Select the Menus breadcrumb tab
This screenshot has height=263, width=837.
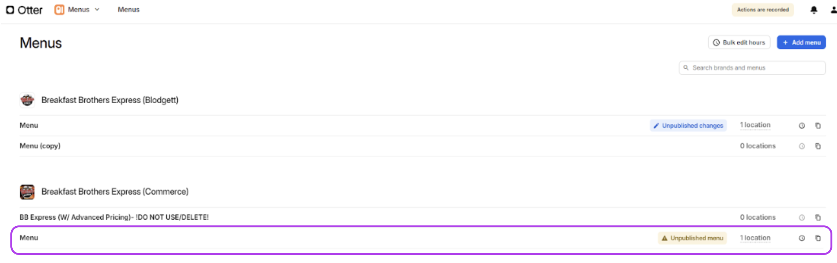(129, 10)
